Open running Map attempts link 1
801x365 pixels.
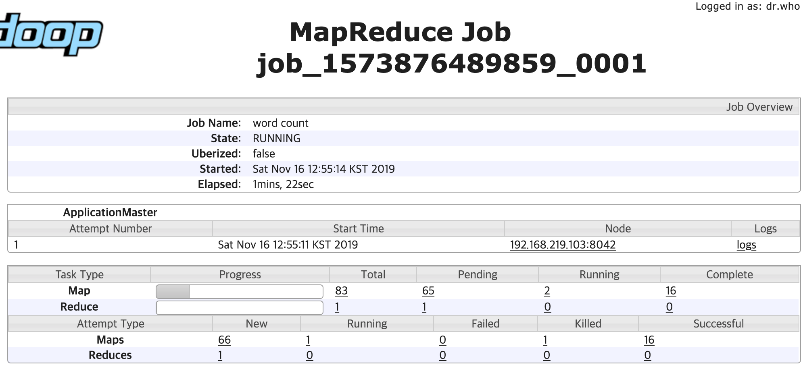(x=308, y=340)
